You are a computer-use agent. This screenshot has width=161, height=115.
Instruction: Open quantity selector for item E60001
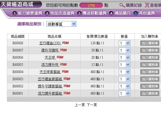pyautogui.click(x=124, y=93)
